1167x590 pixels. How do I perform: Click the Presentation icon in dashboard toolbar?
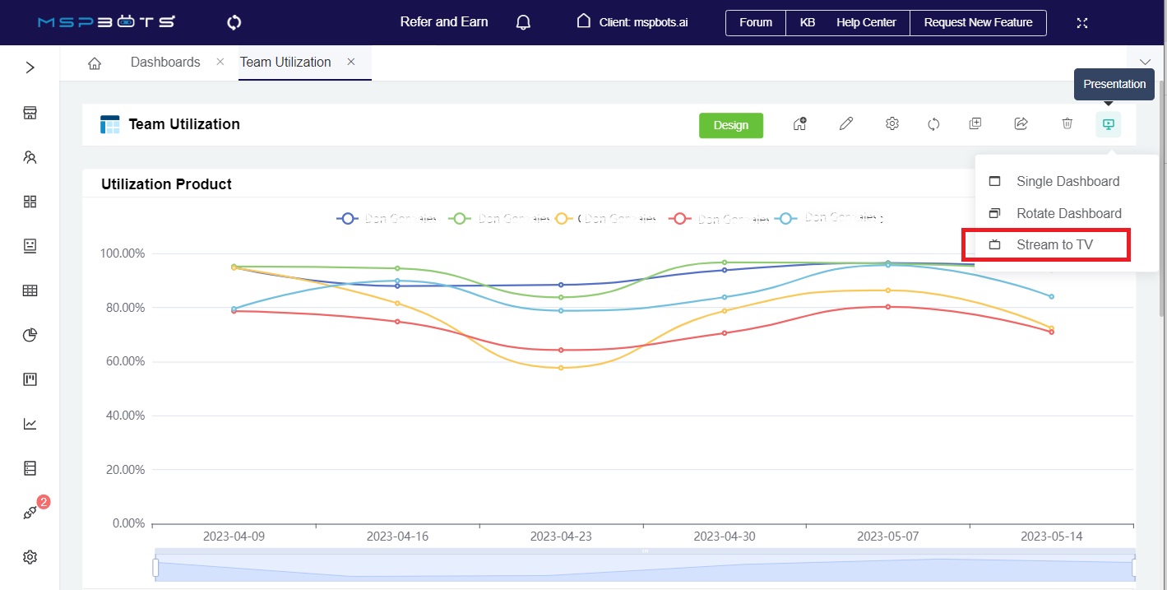pos(1108,124)
